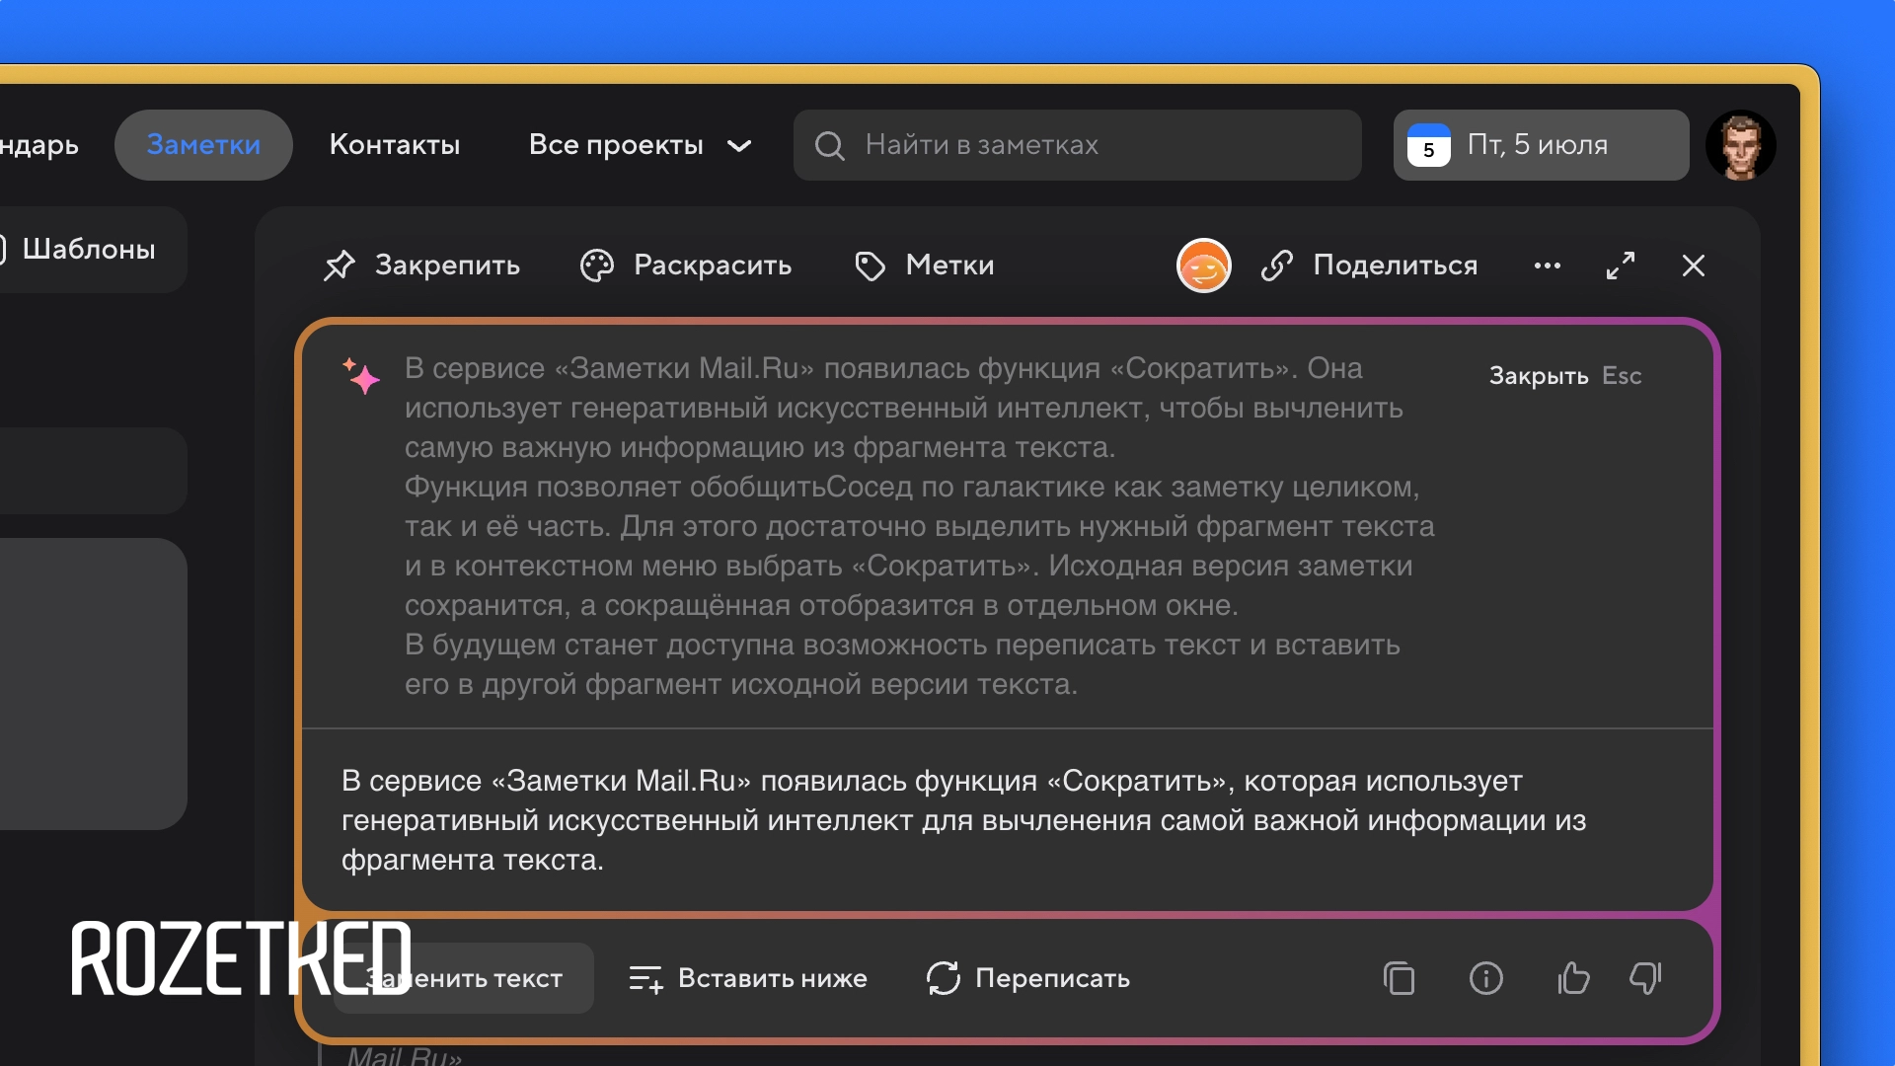Image resolution: width=1895 pixels, height=1066 pixels.
Task: Open the calendar date Пт, 5 июля
Action: pyautogui.click(x=1540, y=145)
